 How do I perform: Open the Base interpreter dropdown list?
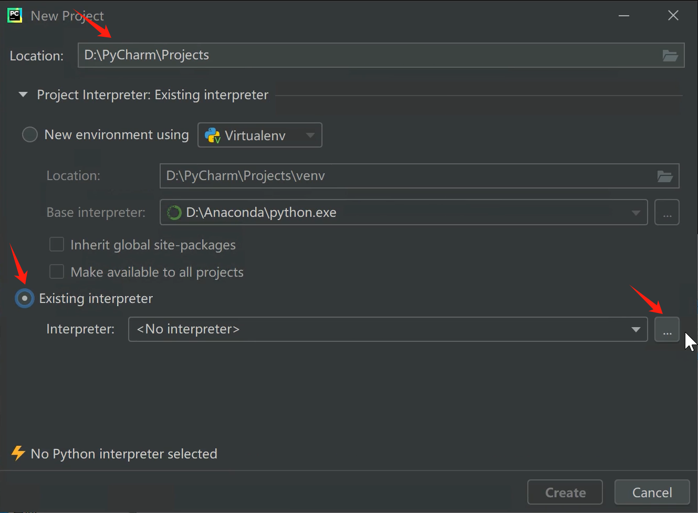click(x=636, y=212)
